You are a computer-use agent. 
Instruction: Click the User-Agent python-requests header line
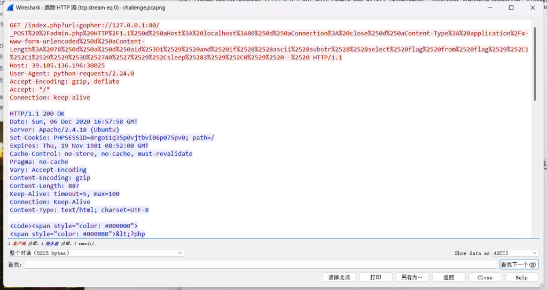[72, 74]
